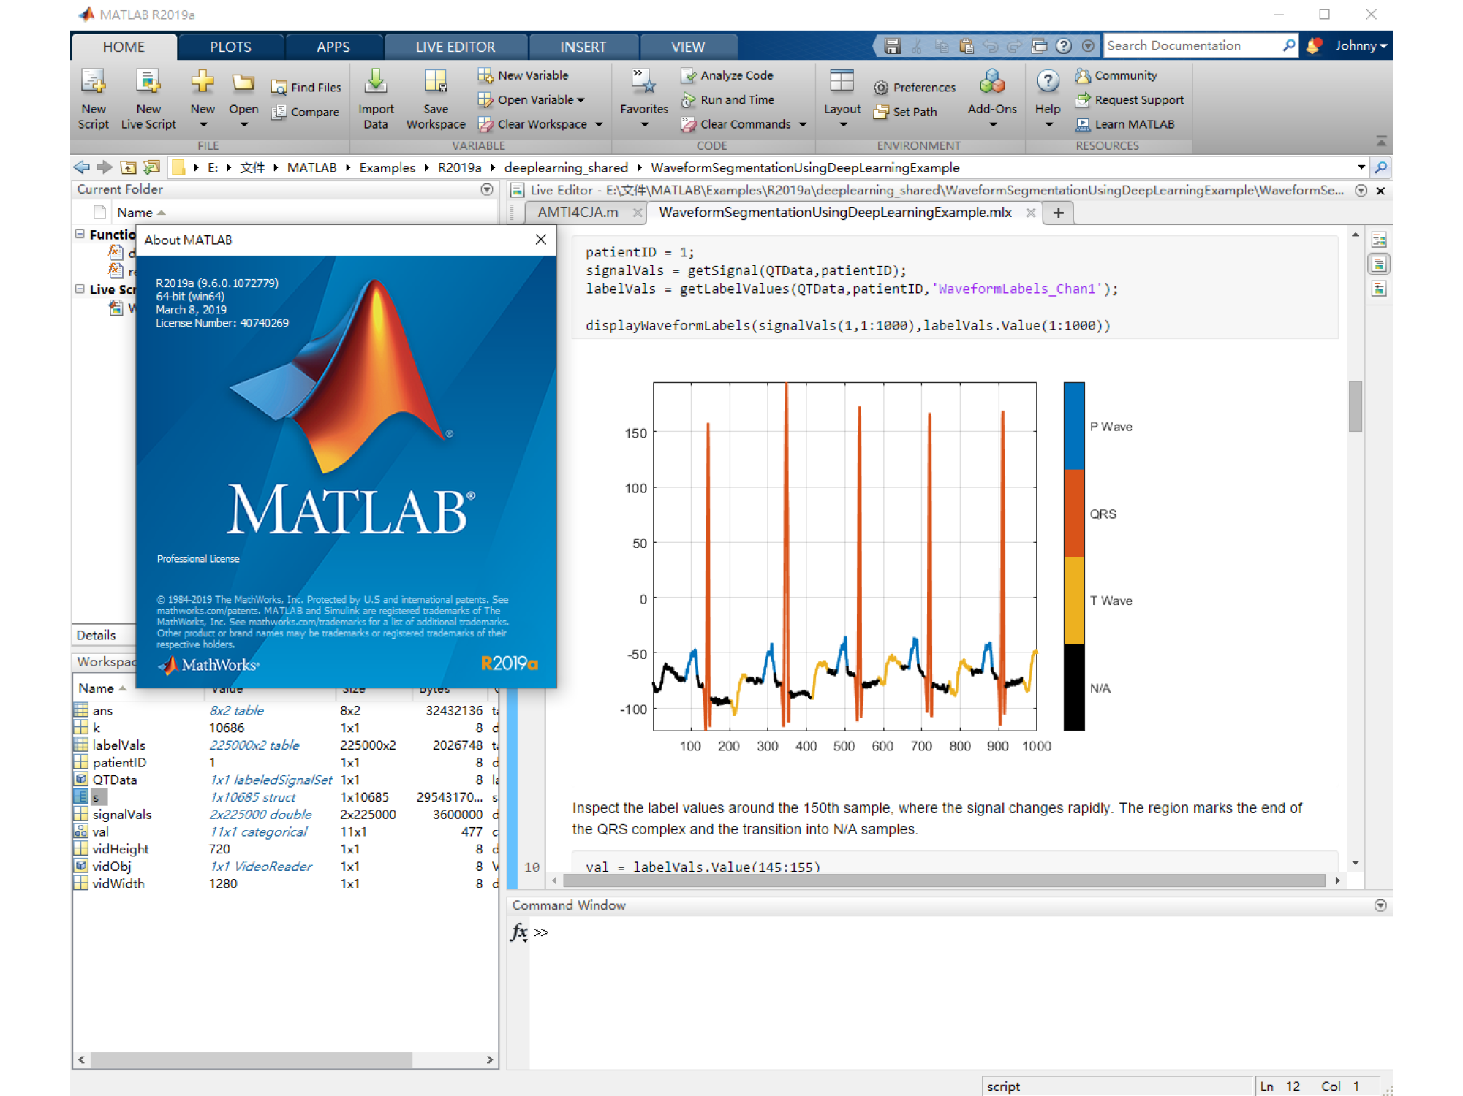1463x1096 pixels.
Task: Switch to the INSERT tab
Action: (583, 47)
